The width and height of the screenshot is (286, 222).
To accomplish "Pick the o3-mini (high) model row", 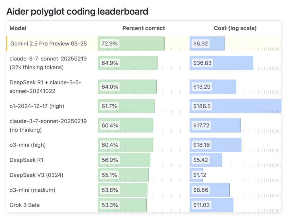I will (28, 145).
